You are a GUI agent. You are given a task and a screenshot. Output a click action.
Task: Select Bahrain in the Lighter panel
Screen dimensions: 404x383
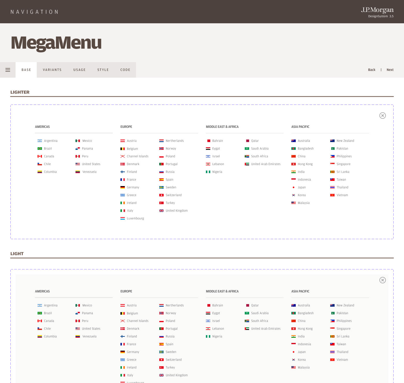[x=218, y=141]
